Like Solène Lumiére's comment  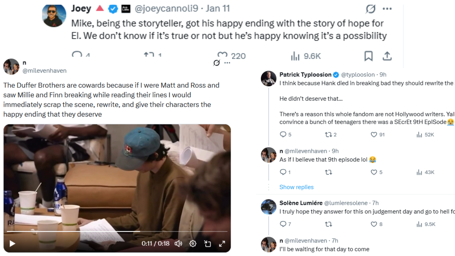[x=374, y=224]
